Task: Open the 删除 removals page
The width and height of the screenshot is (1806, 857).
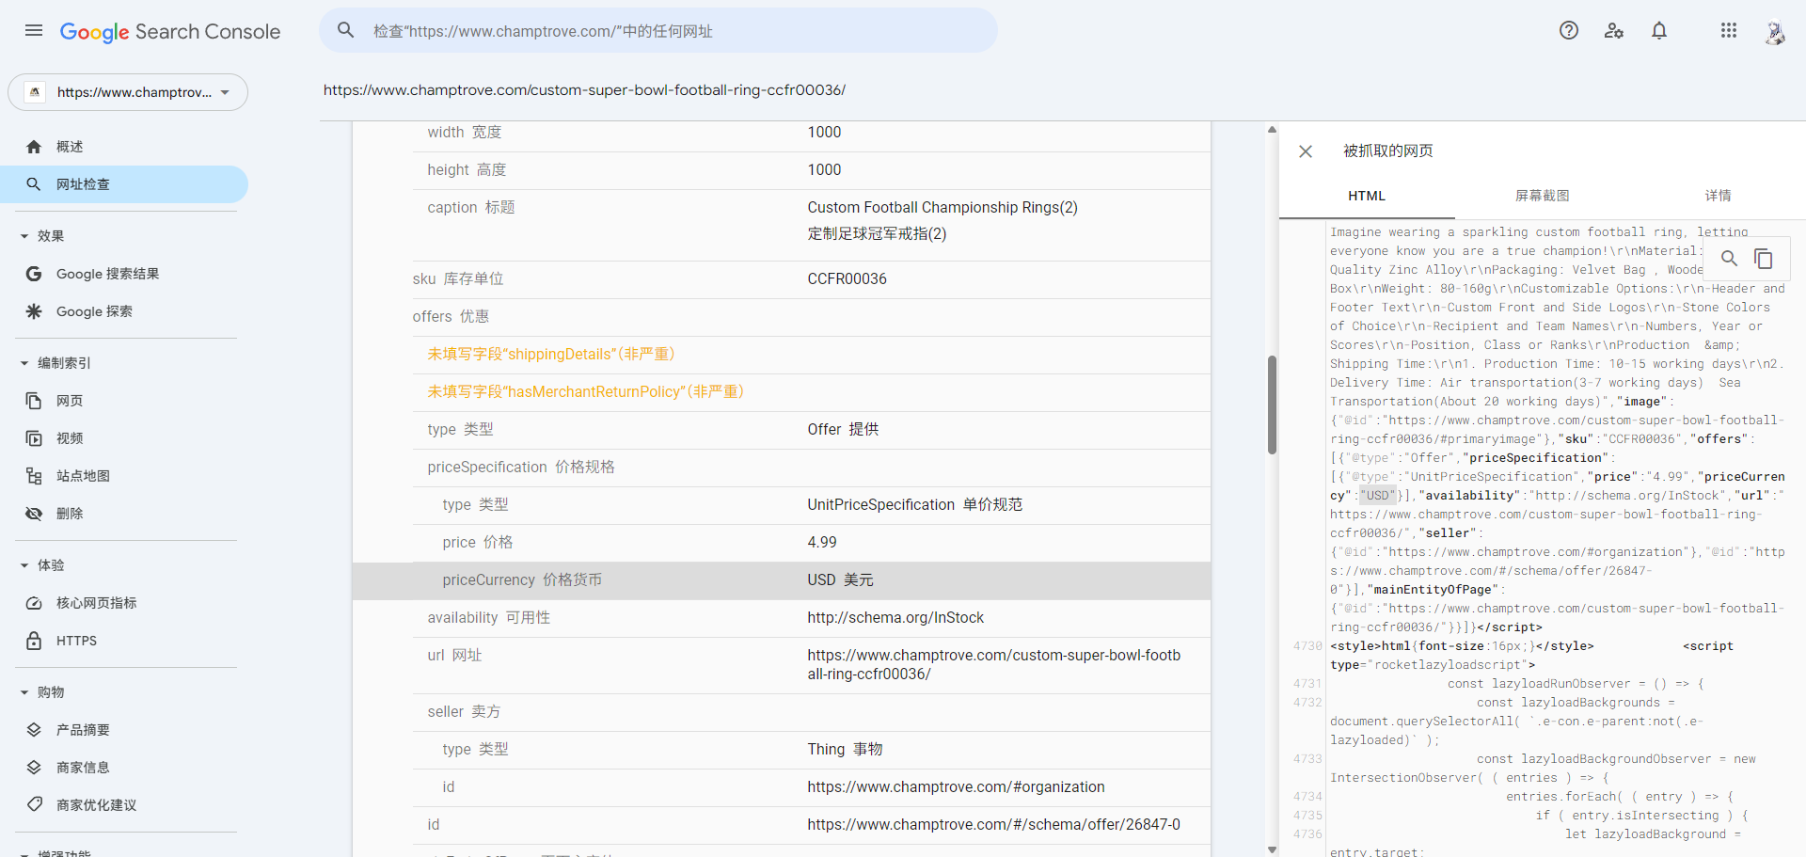Action: [124, 514]
